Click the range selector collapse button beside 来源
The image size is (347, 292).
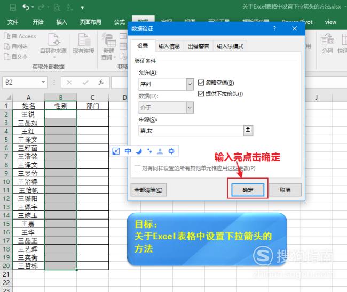click(248, 131)
